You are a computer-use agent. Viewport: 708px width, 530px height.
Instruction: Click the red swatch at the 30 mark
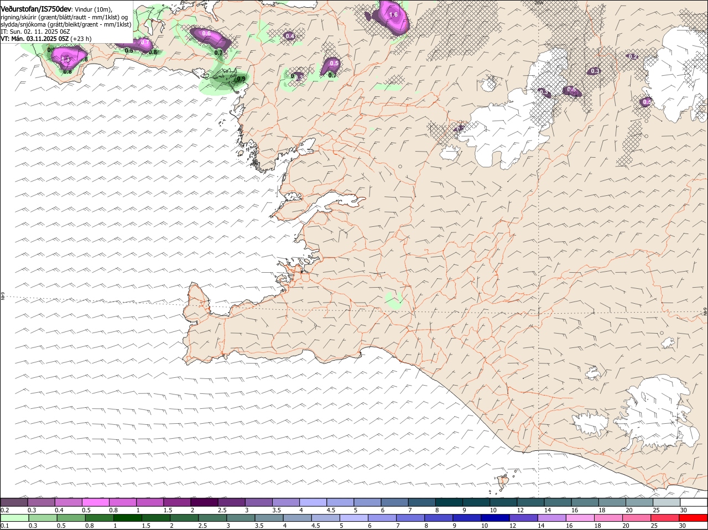(x=693, y=518)
